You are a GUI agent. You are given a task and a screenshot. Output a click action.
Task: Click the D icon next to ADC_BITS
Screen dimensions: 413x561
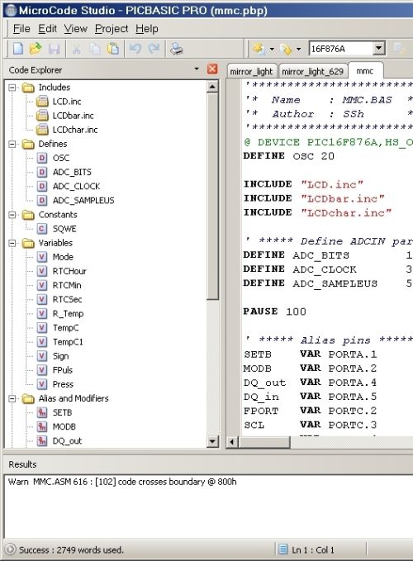(x=42, y=172)
